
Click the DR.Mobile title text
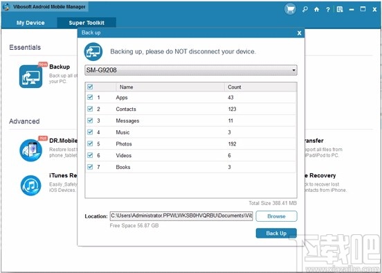pos(64,141)
